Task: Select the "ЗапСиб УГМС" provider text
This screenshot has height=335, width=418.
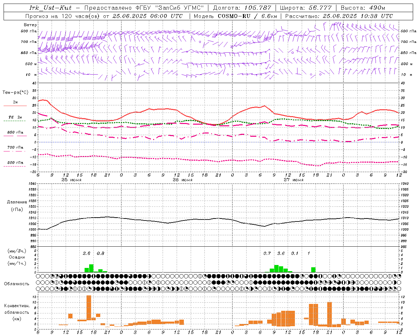Action: click(x=179, y=8)
